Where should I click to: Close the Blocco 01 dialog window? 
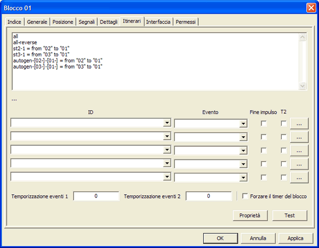click(x=310, y=7)
